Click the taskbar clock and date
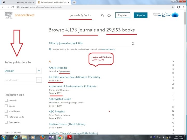The image size is (187, 140). [178, 137]
